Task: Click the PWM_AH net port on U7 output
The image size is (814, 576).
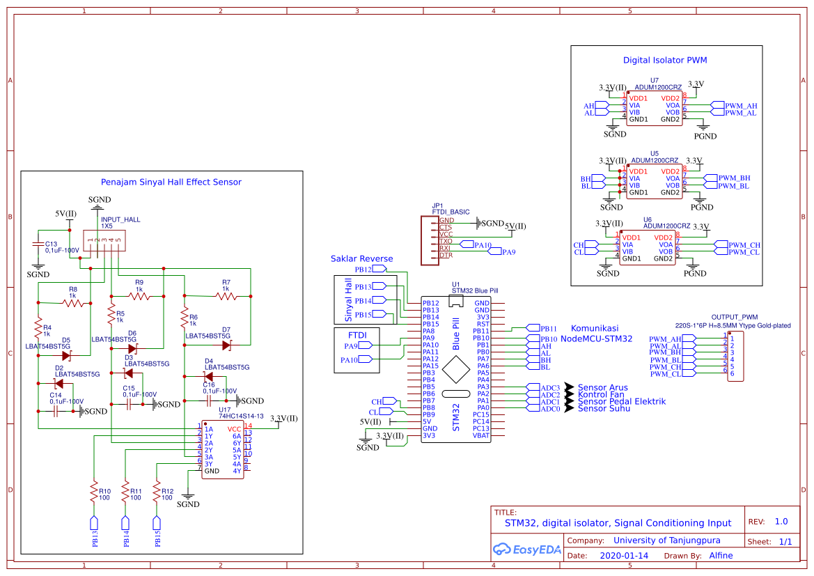Action: point(740,106)
